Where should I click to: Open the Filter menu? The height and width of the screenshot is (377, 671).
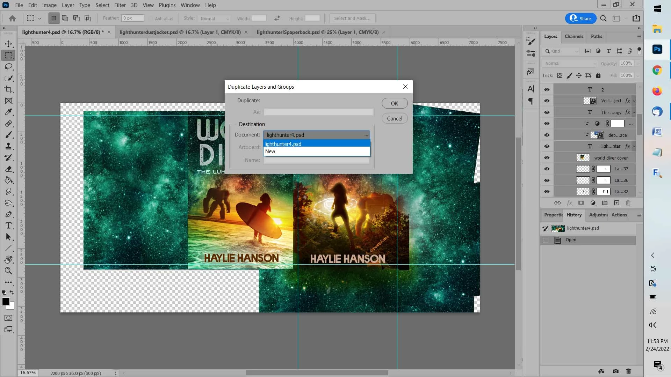pyautogui.click(x=120, y=5)
